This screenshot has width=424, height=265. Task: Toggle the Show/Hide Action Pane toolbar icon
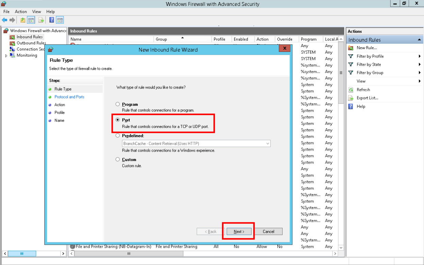tap(60, 20)
